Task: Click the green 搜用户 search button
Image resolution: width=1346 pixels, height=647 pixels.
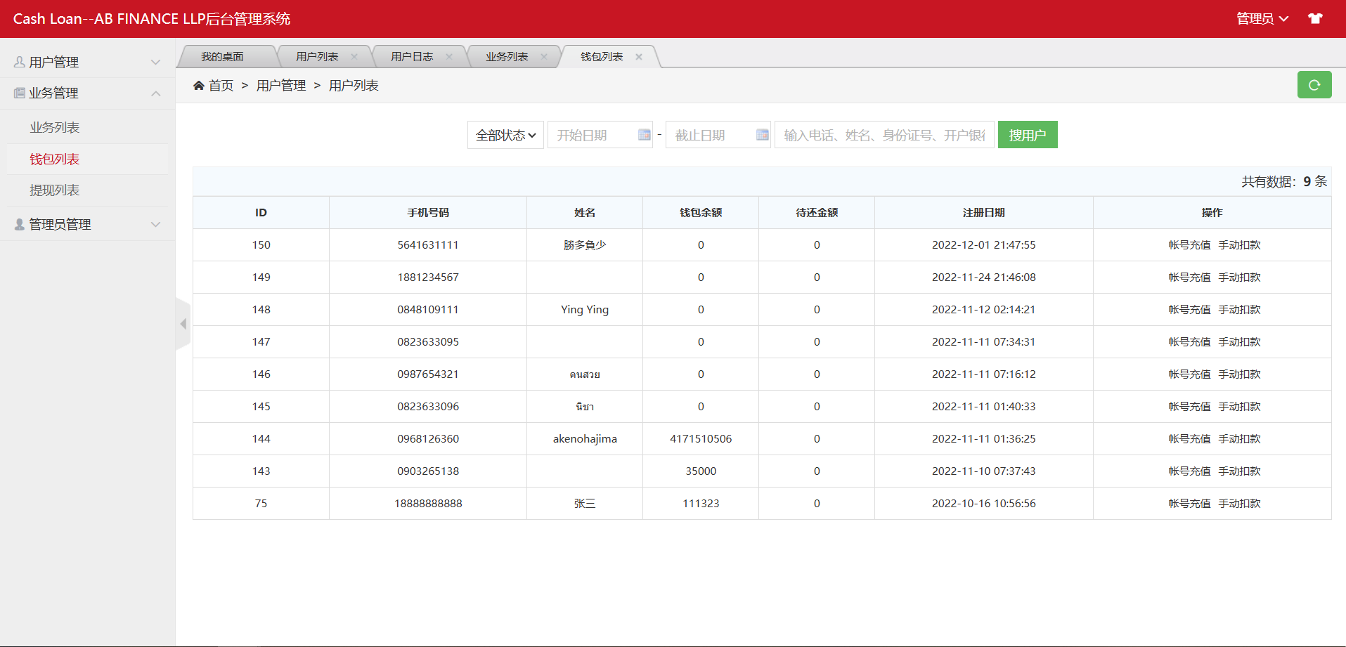Action: (1027, 135)
